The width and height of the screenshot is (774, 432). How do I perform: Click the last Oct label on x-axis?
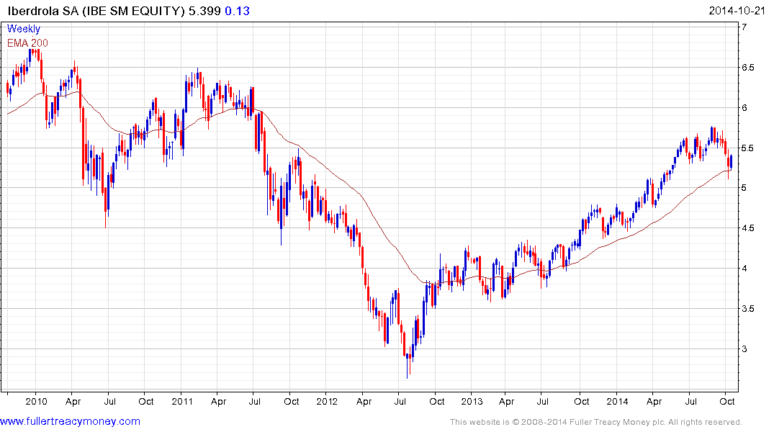point(726,401)
